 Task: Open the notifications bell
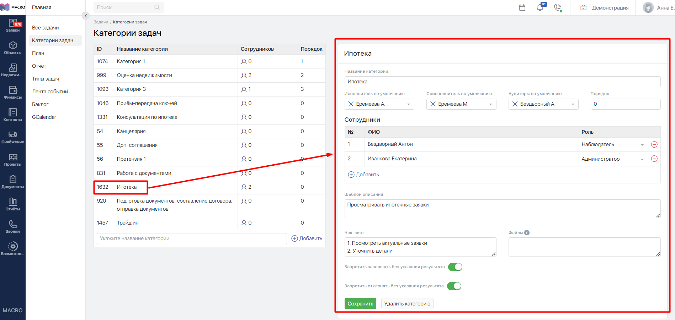tap(540, 7)
